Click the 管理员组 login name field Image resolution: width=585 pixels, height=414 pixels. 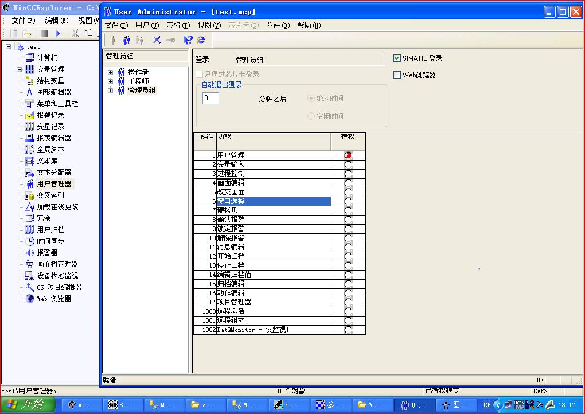[x=310, y=60]
